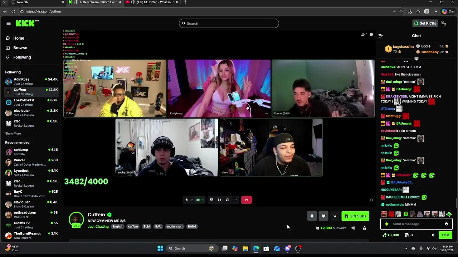The height and width of the screenshot is (257, 458).
Task: Open the channel shop icon
Action: 406,235
